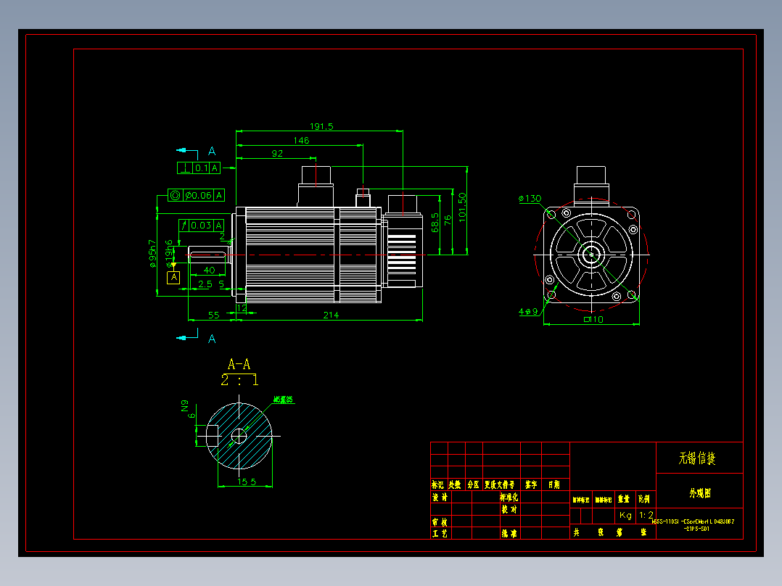Select the MS5S-110ST part number text
Image resolution: width=782 pixels, height=586 pixels.
[693, 524]
